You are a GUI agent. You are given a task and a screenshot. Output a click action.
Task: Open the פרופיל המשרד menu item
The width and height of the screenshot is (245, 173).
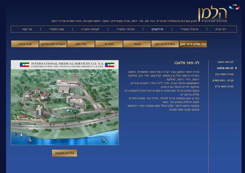(x=189, y=29)
